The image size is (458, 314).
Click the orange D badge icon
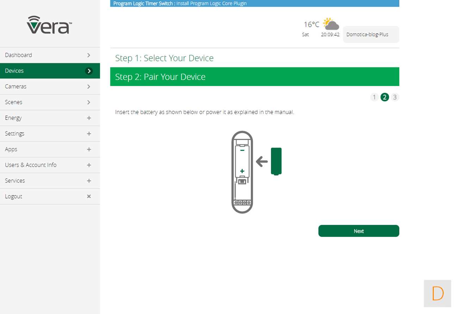pyautogui.click(x=437, y=293)
